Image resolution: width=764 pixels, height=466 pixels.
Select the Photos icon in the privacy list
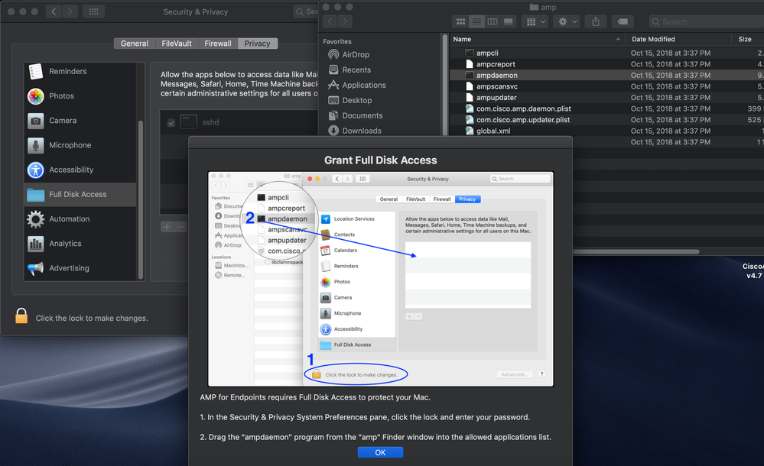pyautogui.click(x=36, y=96)
